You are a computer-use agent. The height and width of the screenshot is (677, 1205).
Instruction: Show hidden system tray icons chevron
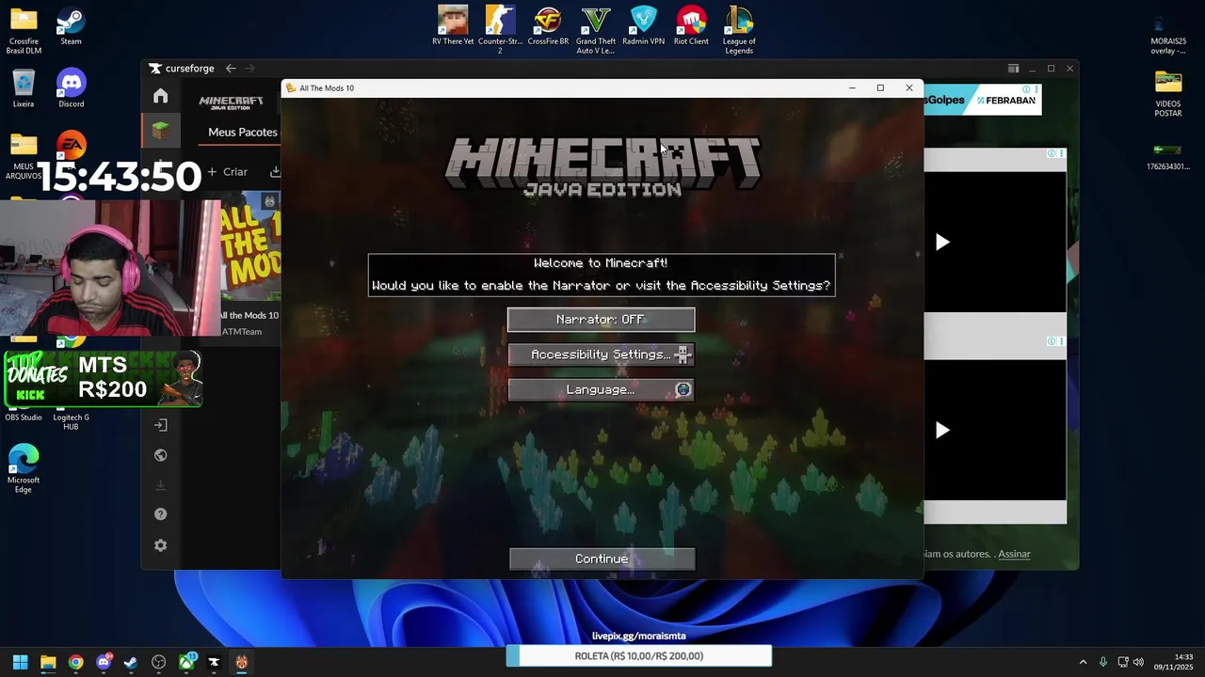(1083, 662)
